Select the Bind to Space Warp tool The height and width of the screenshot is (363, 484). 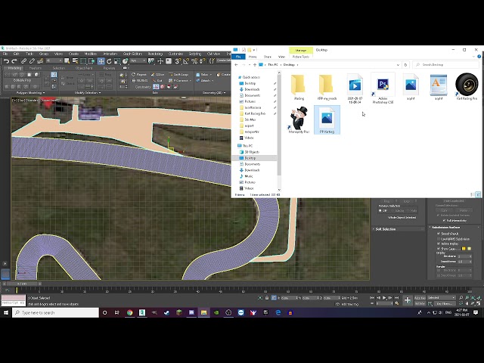coord(40,61)
